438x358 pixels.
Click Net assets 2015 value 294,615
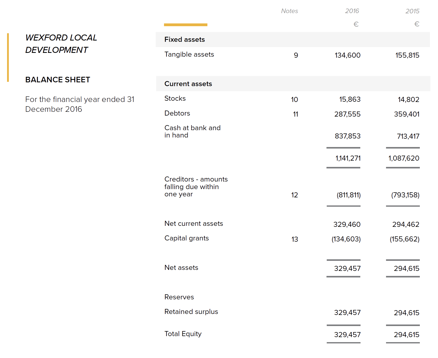406,269
